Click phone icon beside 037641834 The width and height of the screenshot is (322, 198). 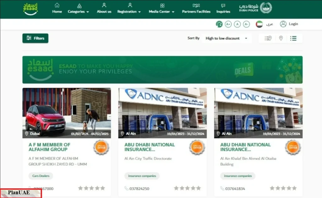222,188
